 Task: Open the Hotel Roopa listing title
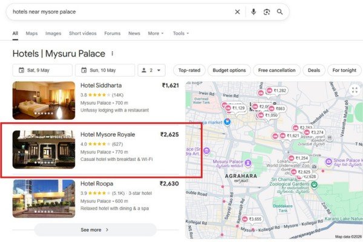coord(97,184)
